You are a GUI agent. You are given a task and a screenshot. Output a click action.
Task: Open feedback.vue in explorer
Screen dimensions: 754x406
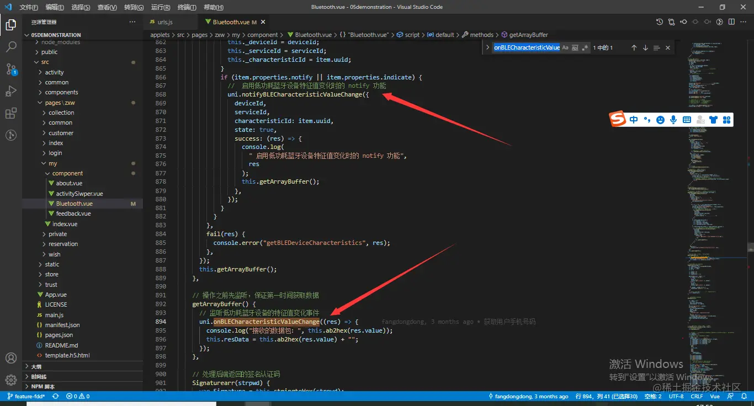click(73, 213)
